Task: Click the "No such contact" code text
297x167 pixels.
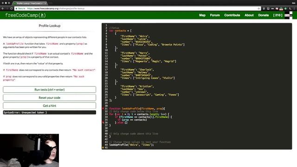Action: [84, 70]
